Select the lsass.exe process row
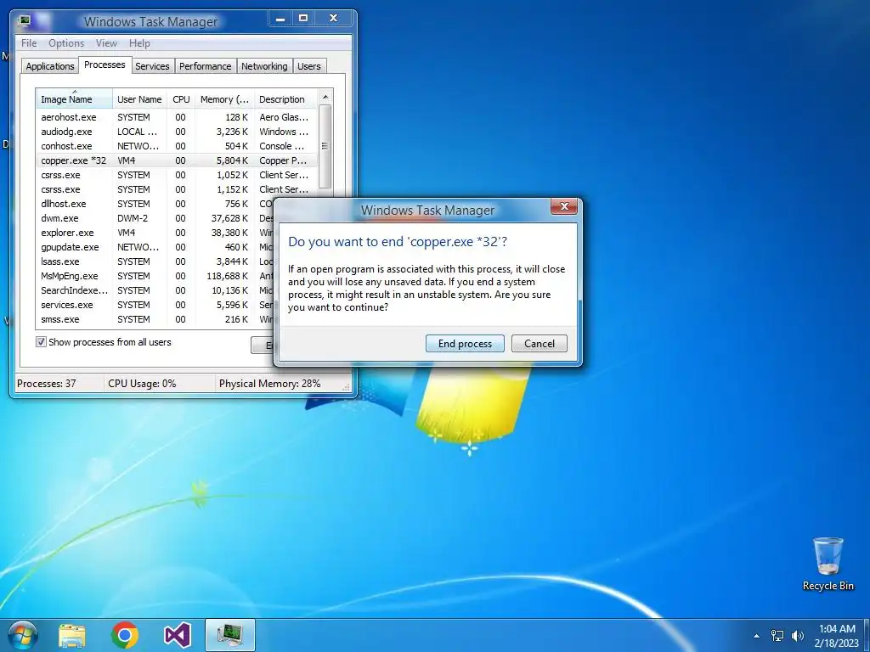 click(x=155, y=261)
